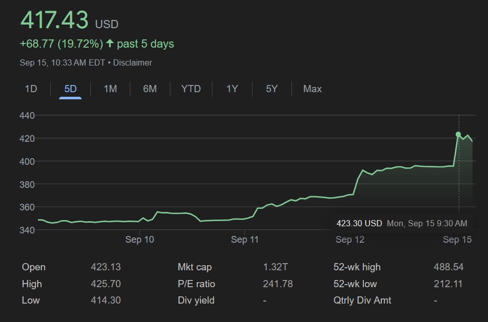The width and height of the screenshot is (488, 322).
Task: Open the 6M chart view
Action: 150,89
